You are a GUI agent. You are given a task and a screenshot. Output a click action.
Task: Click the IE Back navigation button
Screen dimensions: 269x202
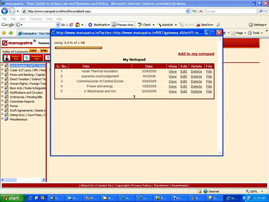[x=5, y=11]
